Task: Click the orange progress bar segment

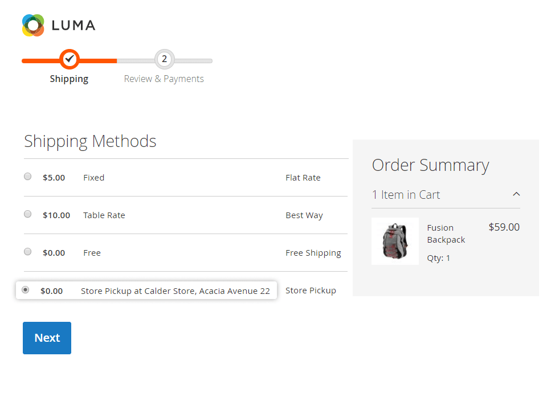Action: [97, 60]
